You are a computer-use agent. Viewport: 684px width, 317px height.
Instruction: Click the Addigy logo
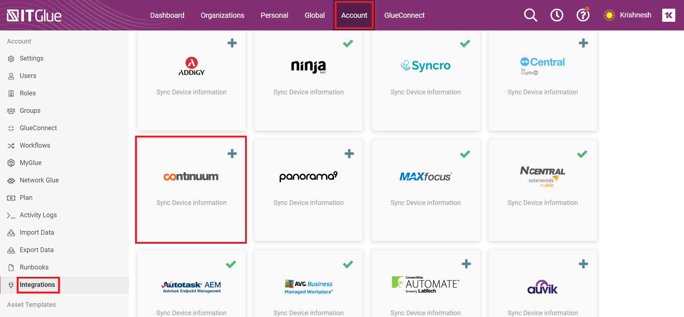(x=192, y=66)
